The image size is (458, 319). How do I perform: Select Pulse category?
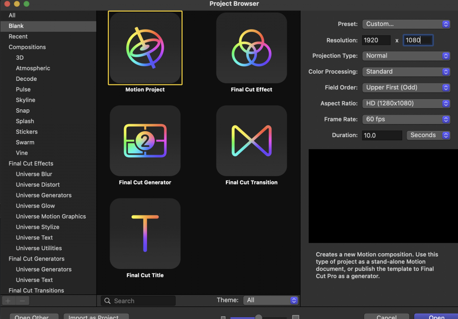(48, 89)
